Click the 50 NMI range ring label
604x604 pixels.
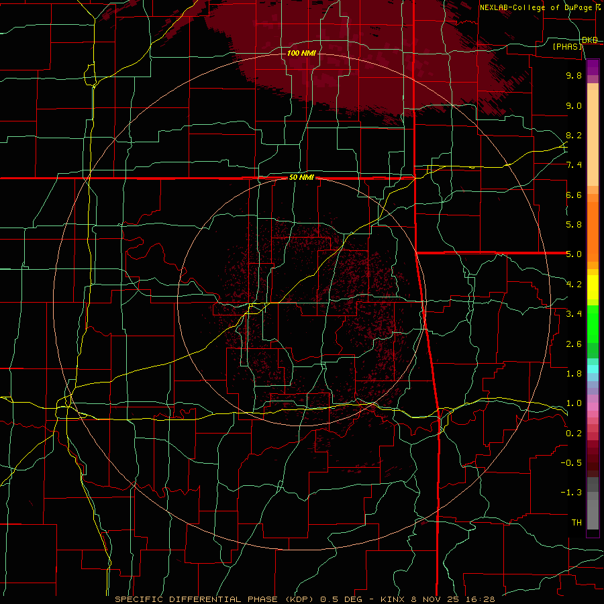tap(301, 178)
